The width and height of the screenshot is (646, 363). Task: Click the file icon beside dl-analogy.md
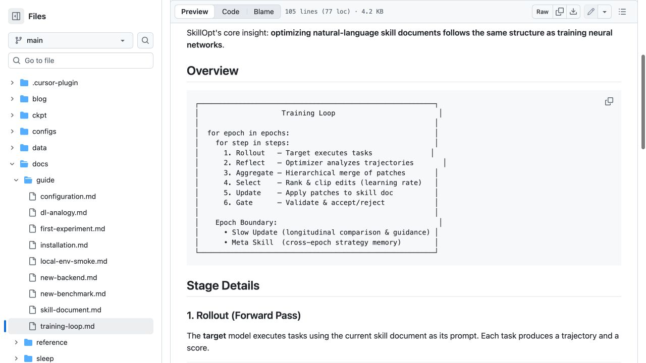32,212
